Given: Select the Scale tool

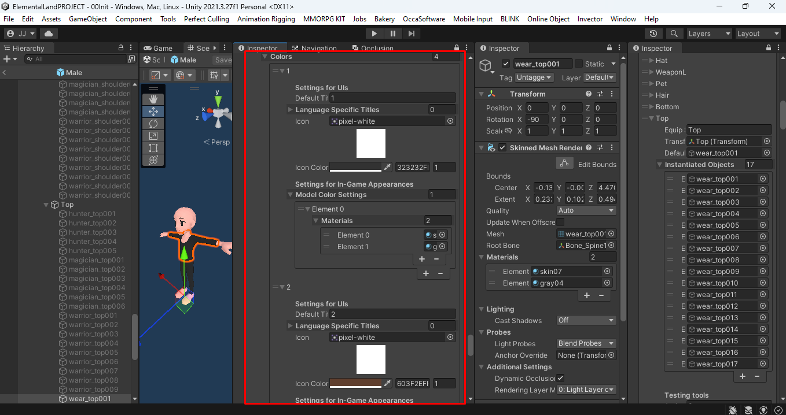Looking at the screenshot, I should click(x=153, y=136).
